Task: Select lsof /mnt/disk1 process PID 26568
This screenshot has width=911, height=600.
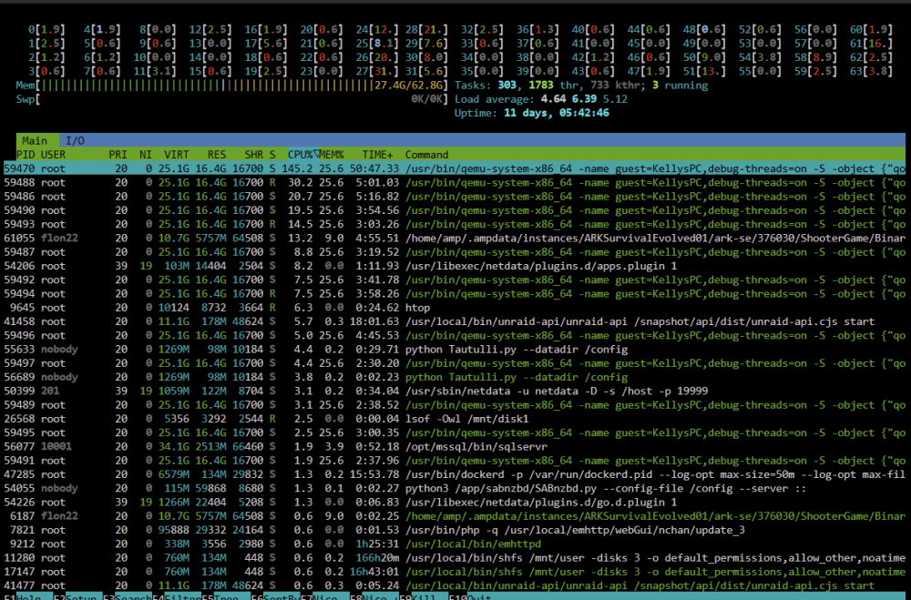Action: (x=455, y=419)
